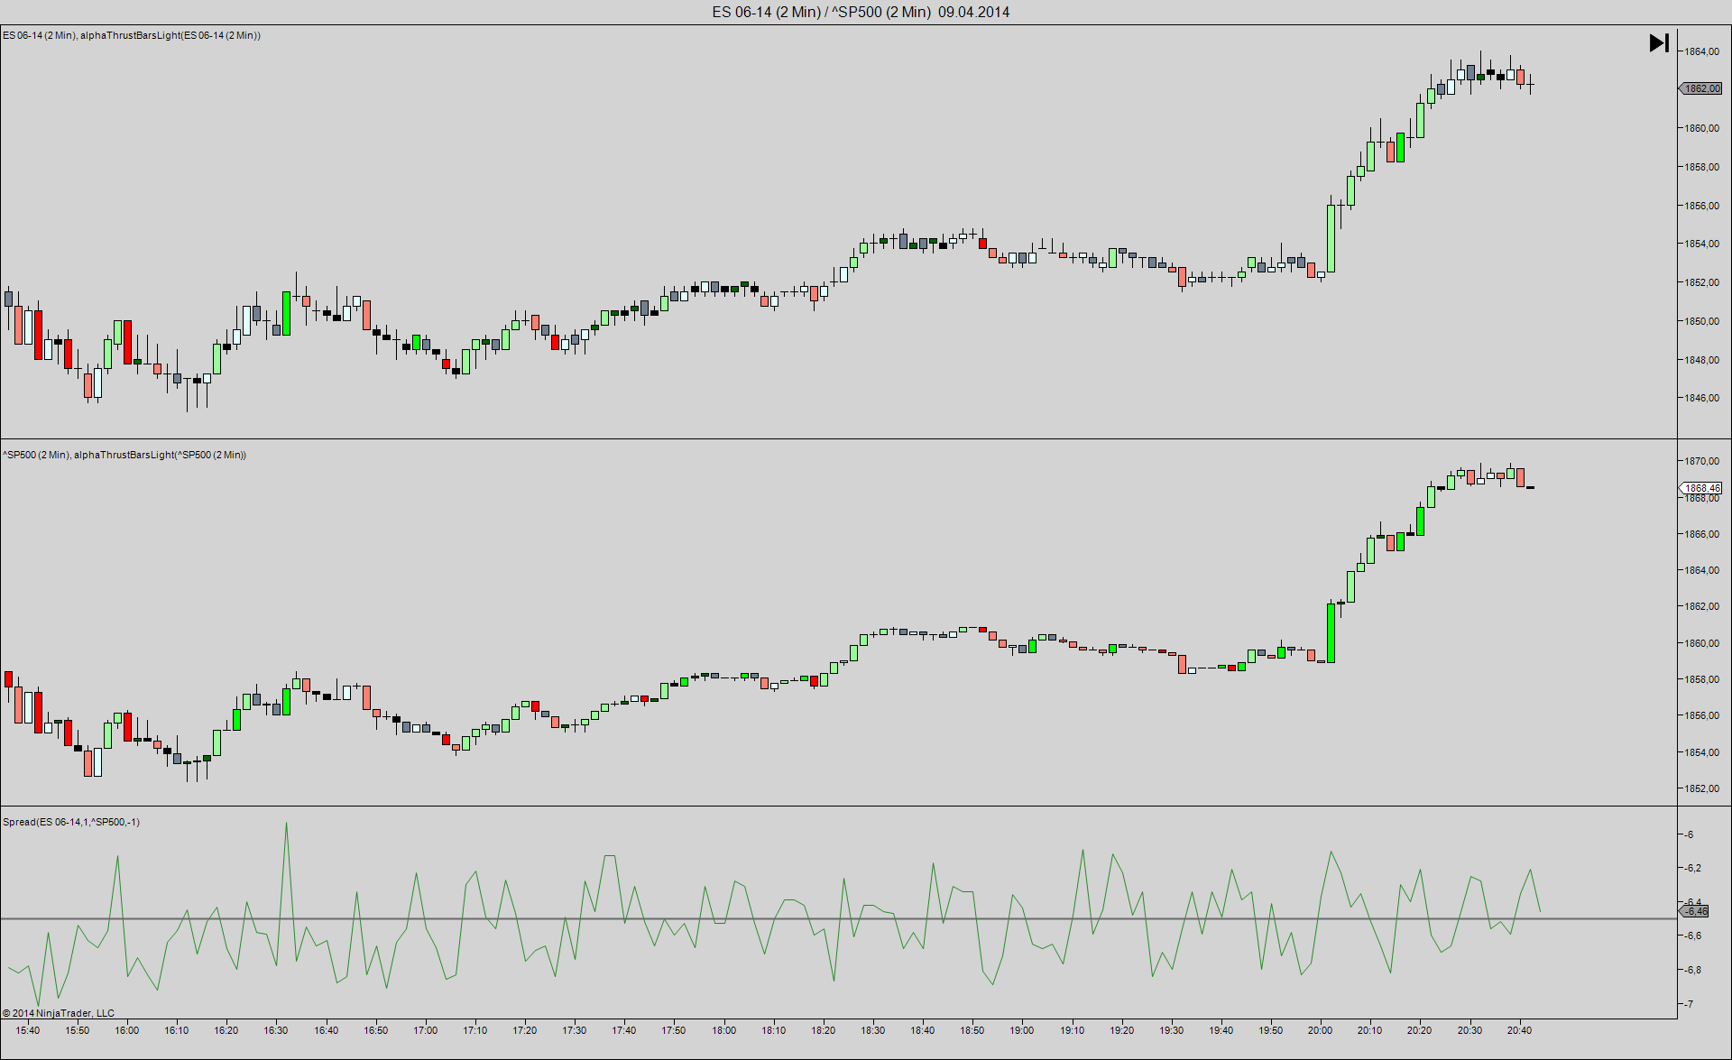This screenshot has height=1060, width=1732.
Task: Click the 16:40 time axis label
Action: pos(327,1030)
